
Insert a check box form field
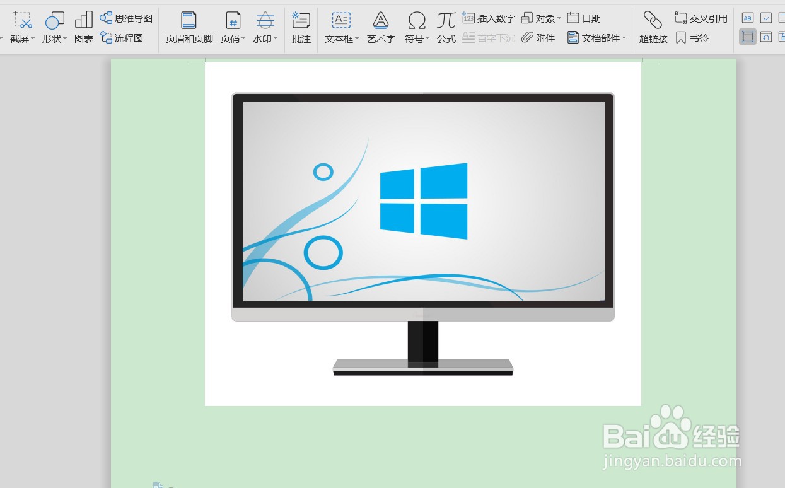[766, 18]
